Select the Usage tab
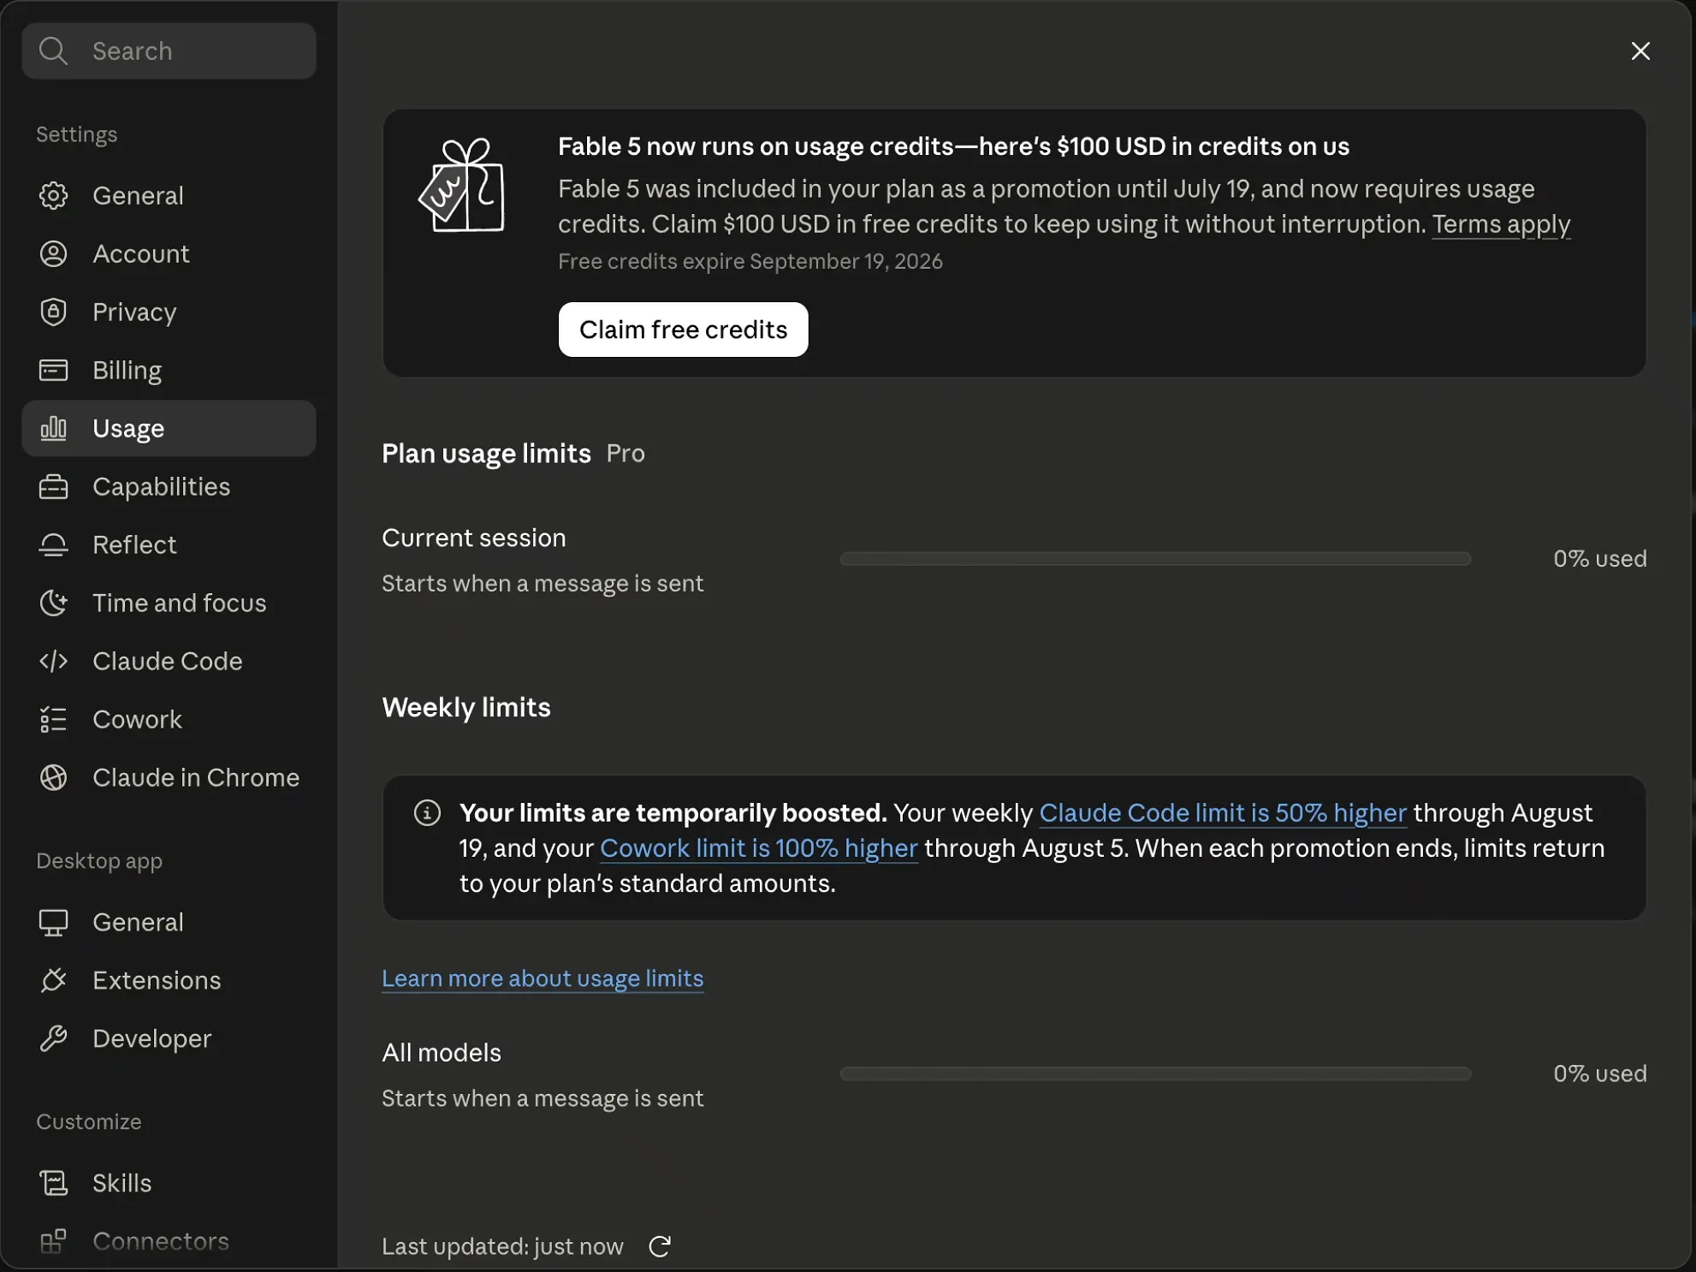Screen dimensions: 1696x1272 pos(169,428)
